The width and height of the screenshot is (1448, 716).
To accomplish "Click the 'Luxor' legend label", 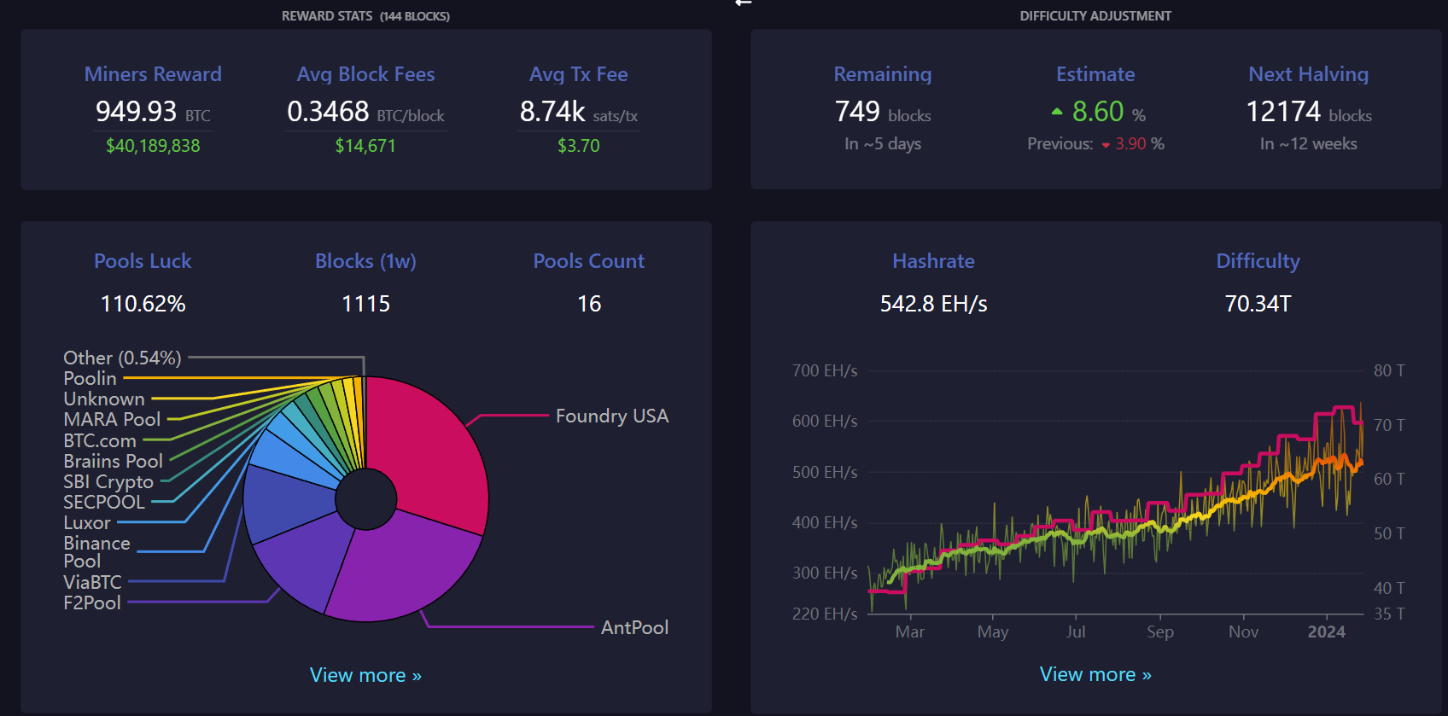I will pyautogui.click(x=87, y=522).
